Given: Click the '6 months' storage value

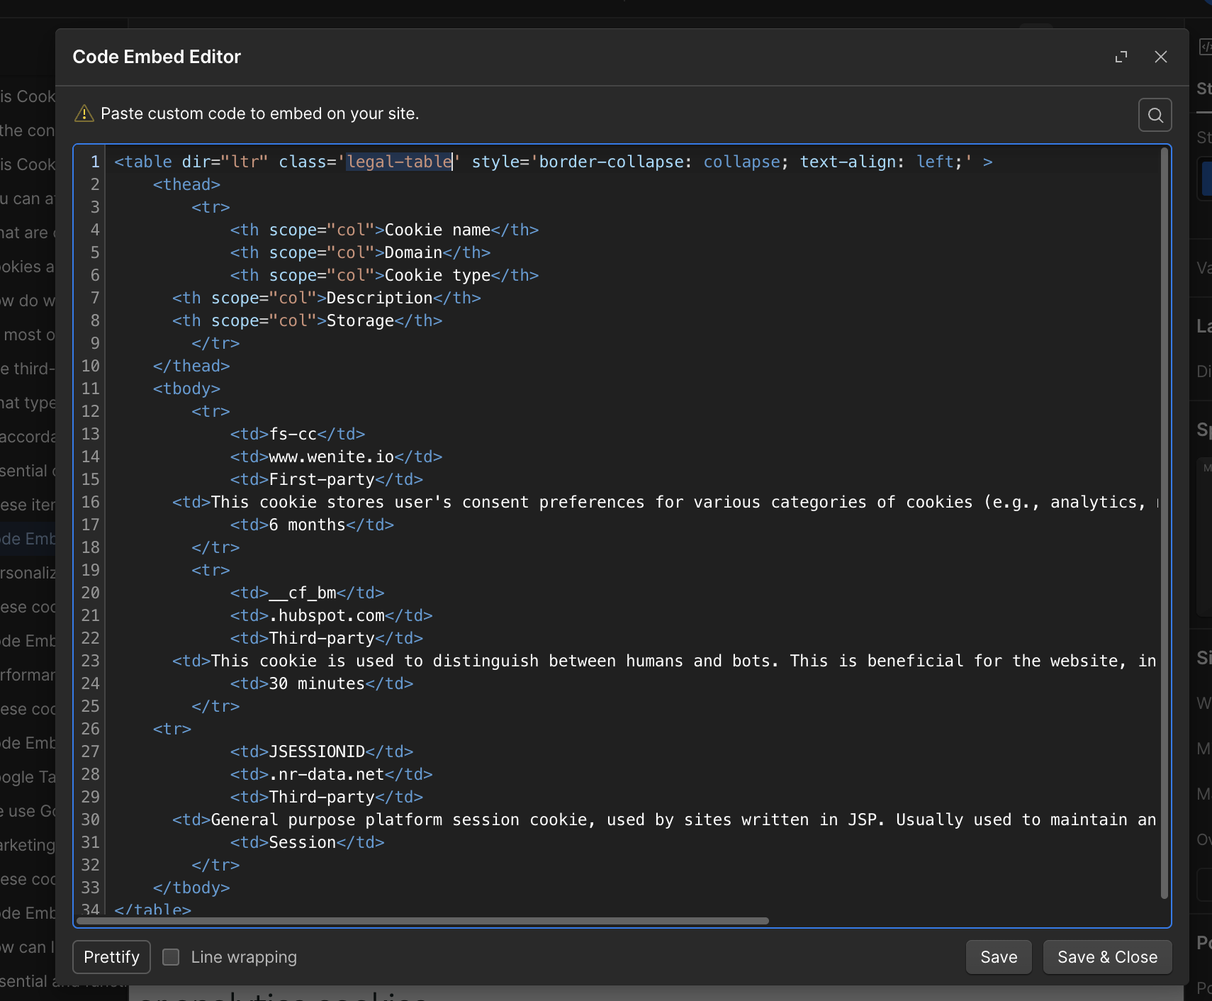Looking at the screenshot, I should pyautogui.click(x=307, y=525).
